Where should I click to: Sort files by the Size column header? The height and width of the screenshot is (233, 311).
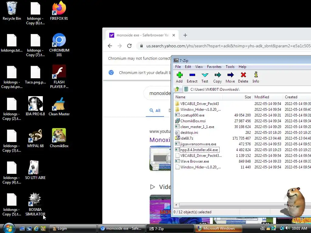[237, 97]
